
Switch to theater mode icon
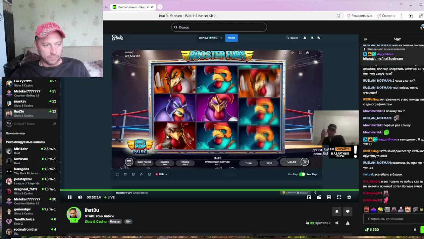(329, 197)
